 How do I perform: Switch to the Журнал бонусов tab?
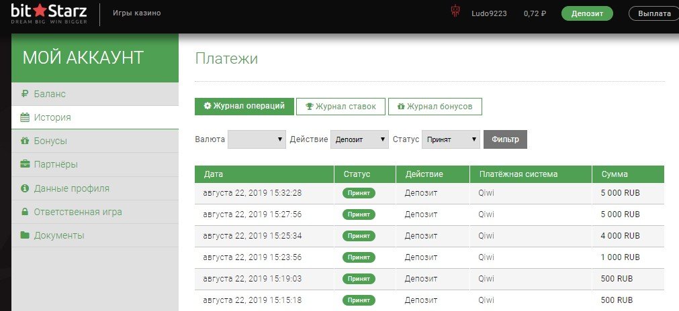(x=435, y=107)
